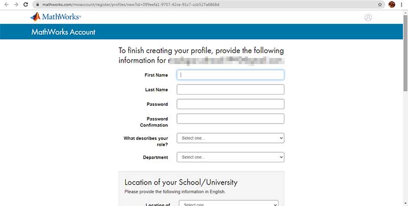Open the MathWorks user account icon
Screen dimensions: 408x206
pos(368,17)
